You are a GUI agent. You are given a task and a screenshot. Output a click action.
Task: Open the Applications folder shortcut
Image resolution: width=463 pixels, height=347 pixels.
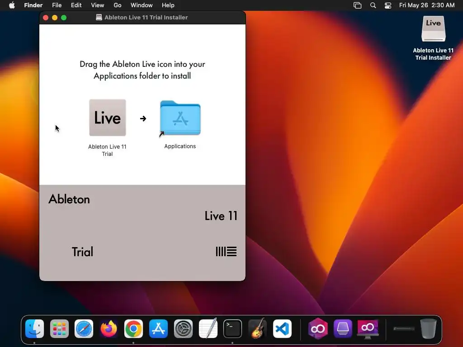click(180, 118)
